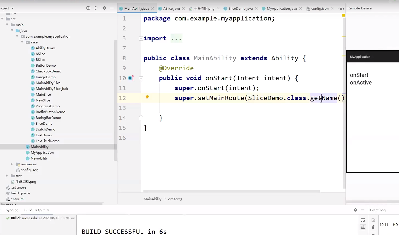The height and width of the screenshot is (235, 399).
Task: Close the 生命周期.png tab
Action: click(x=218, y=9)
